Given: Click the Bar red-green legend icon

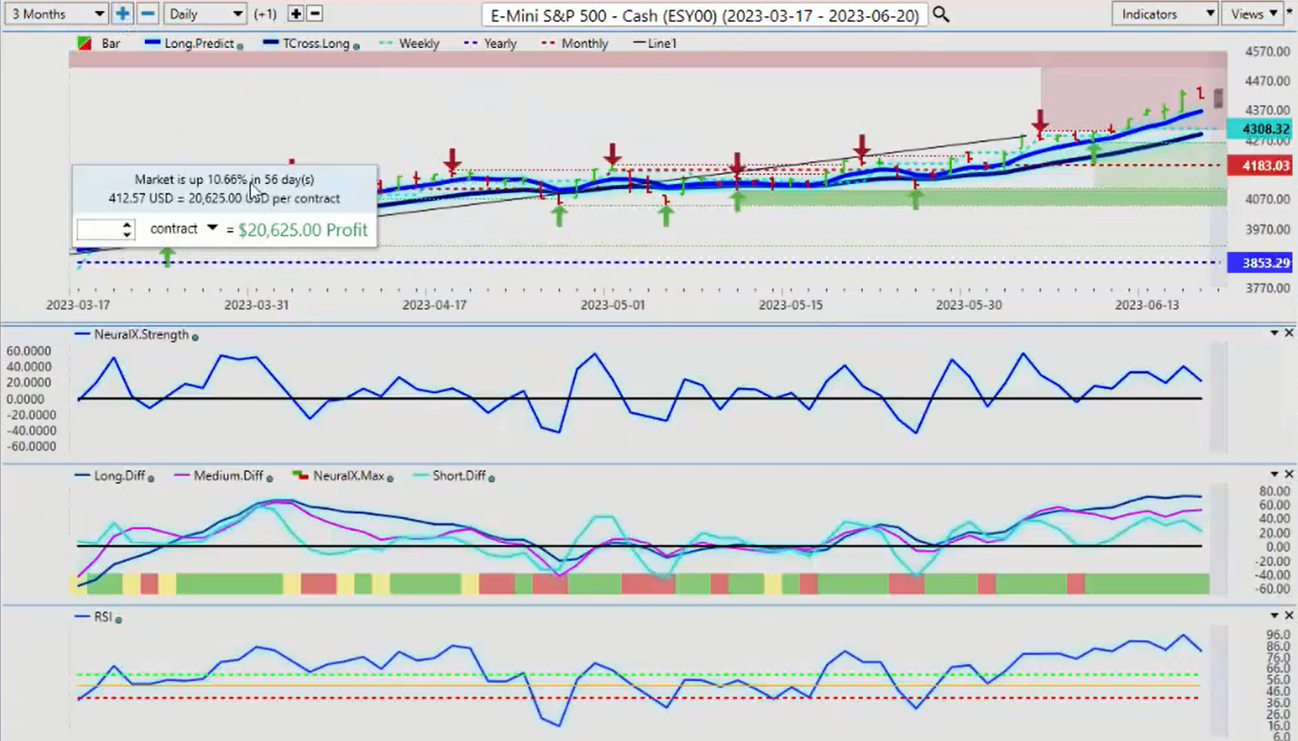Looking at the screenshot, I should (x=84, y=43).
